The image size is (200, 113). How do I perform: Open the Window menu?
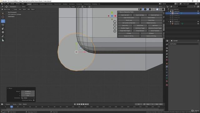[18, 4]
